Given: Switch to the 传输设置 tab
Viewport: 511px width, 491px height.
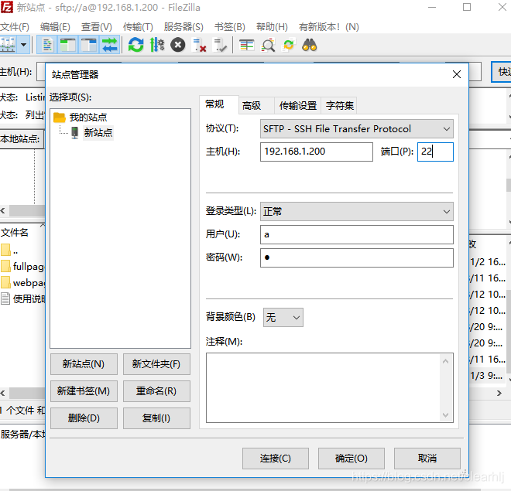Looking at the screenshot, I should [298, 105].
